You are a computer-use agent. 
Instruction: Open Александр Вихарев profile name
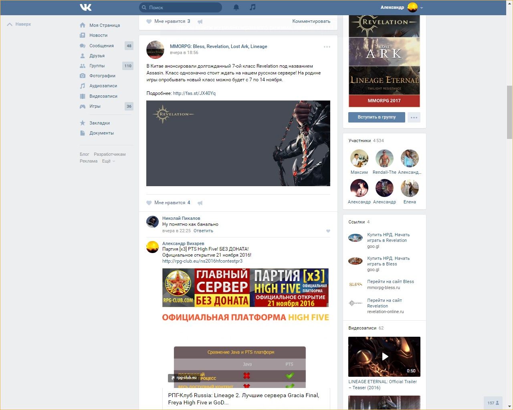pyautogui.click(x=183, y=243)
